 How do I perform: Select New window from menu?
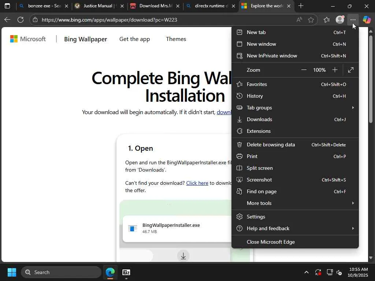tap(295, 44)
